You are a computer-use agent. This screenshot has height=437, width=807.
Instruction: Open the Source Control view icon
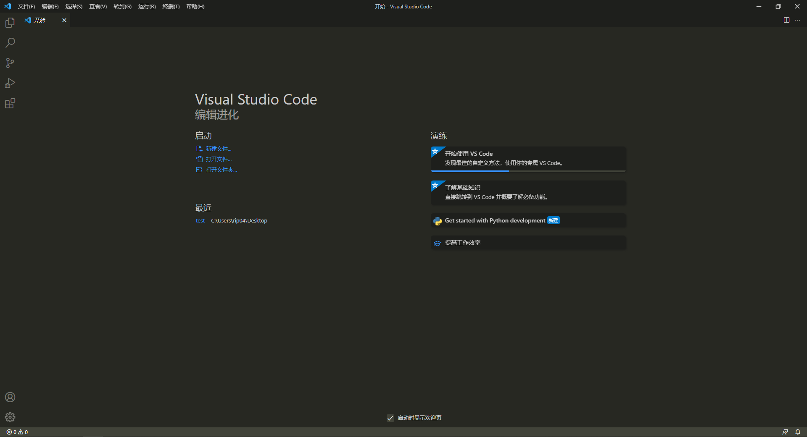[x=10, y=63]
